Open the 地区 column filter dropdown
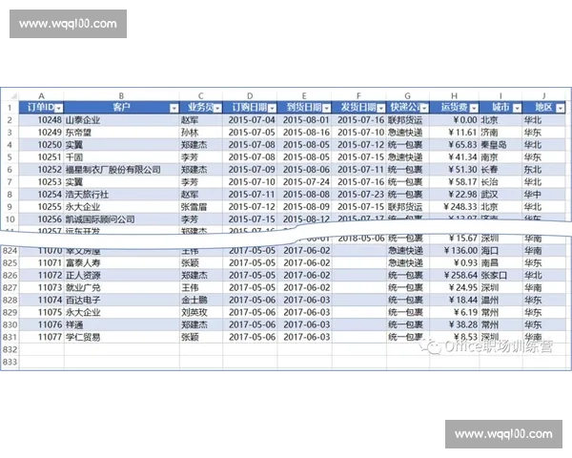Image resolution: width=572 pixels, height=458 pixels. pos(561,108)
